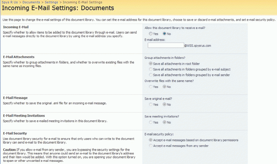Screen dimensions: 277x164
Task: Select No for Save meeting invitations
Action: pyautogui.click(x=165, y=122)
